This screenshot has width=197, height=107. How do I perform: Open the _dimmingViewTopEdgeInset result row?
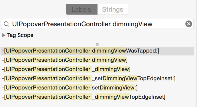(97, 97)
